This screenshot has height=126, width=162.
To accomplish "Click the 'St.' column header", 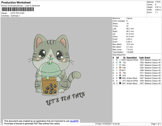I will click(124, 58).
